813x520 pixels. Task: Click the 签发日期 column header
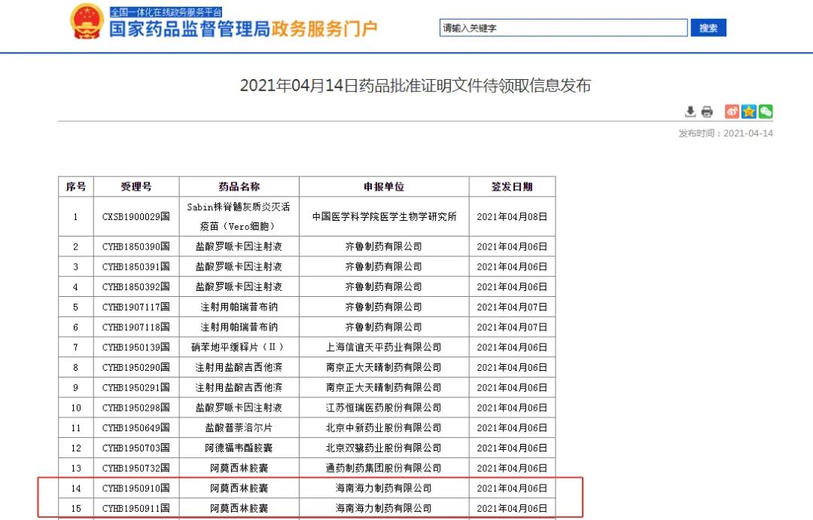coord(512,187)
